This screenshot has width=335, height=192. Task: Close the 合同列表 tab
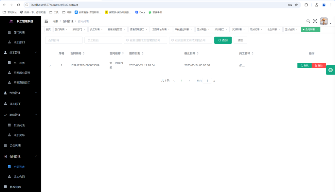tap(317, 29)
